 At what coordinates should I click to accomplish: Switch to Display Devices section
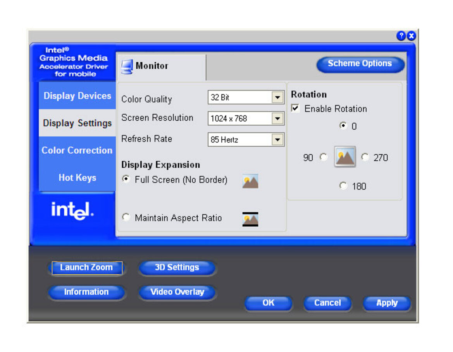(x=78, y=96)
